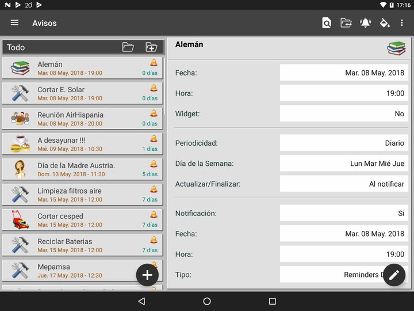Image resolution: width=414 pixels, height=311 pixels.
Task: Tap the bell icon on Cortar cesped row
Action: tap(154, 215)
